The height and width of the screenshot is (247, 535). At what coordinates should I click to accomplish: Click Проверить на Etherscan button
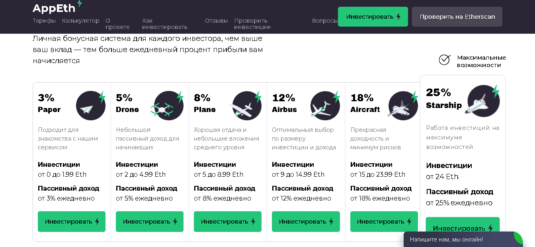click(457, 17)
